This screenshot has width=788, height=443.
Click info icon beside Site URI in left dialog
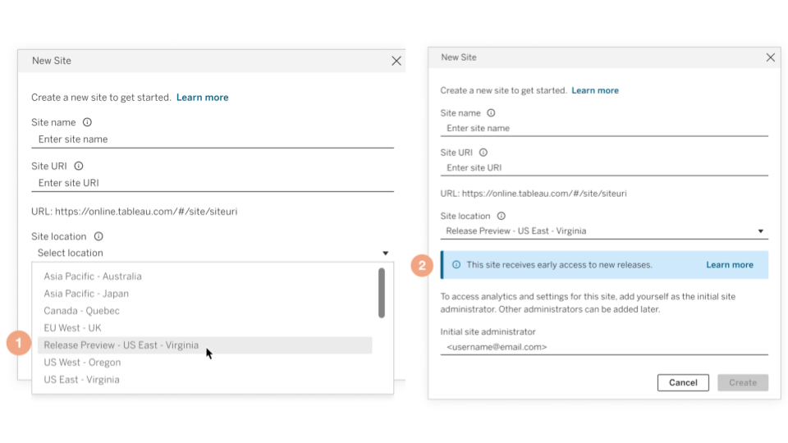pyautogui.click(x=79, y=166)
